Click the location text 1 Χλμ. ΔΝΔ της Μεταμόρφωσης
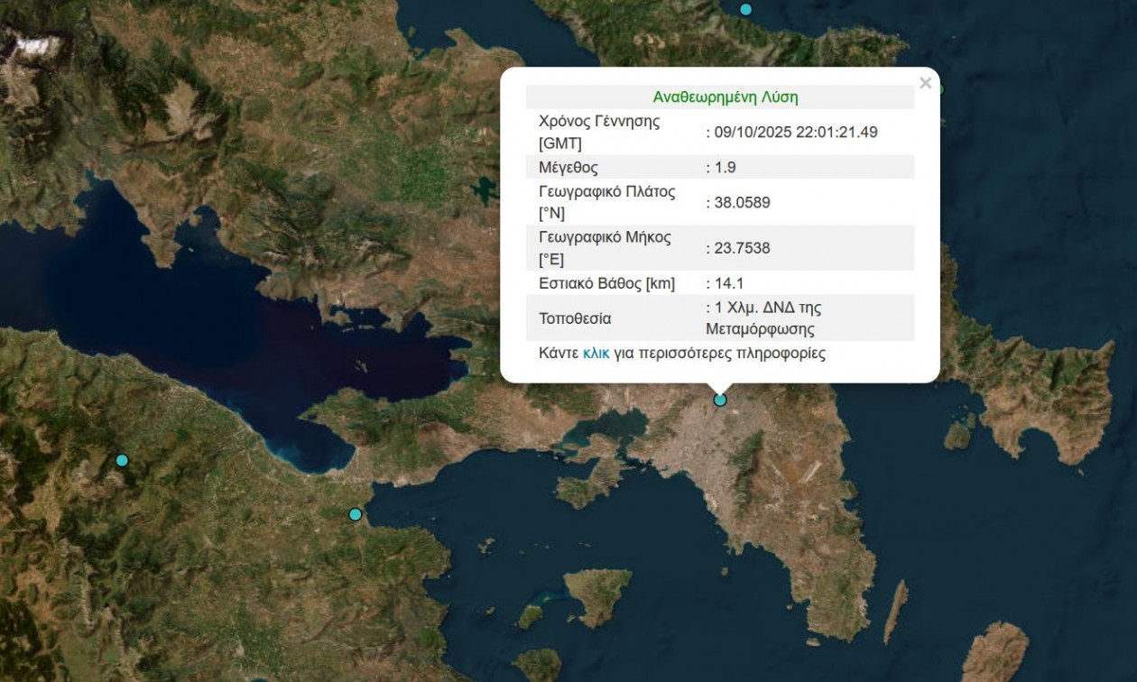The width and height of the screenshot is (1137, 682). [x=765, y=318]
